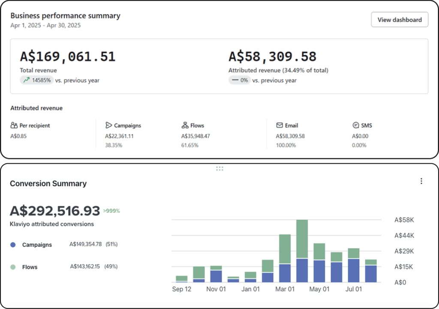
Task: Click the Flows legend label
Action: point(30,267)
